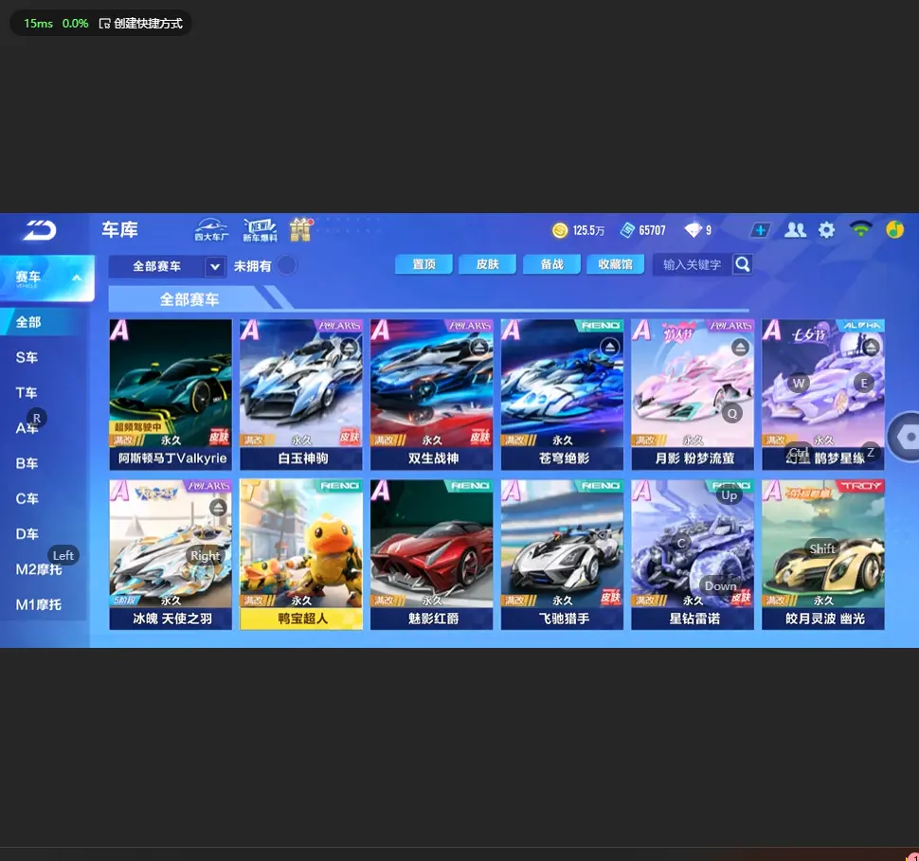The height and width of the screenshot is (861, 919).
Task: Open the settings gear icon
Action: click(826, 230)
